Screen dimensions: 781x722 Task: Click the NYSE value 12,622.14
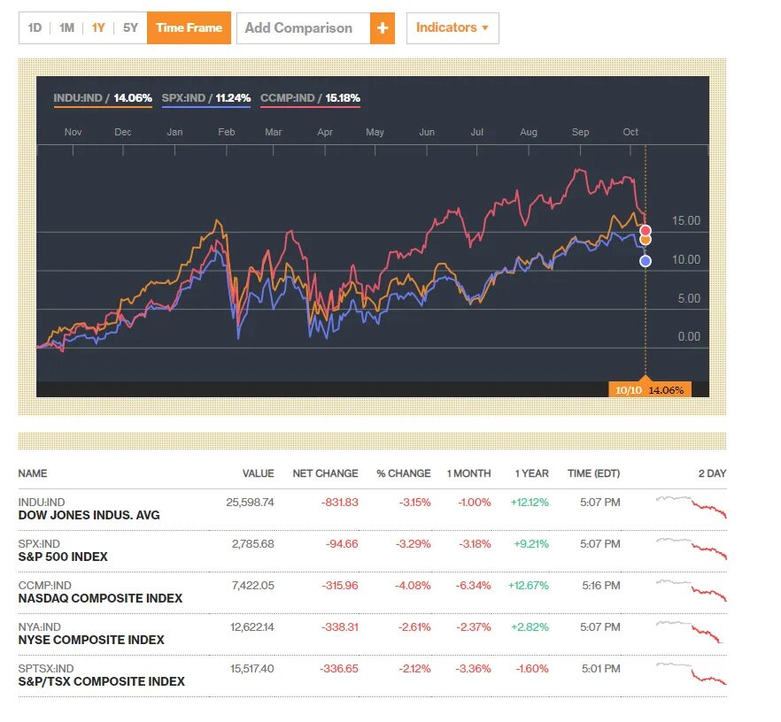251,627
